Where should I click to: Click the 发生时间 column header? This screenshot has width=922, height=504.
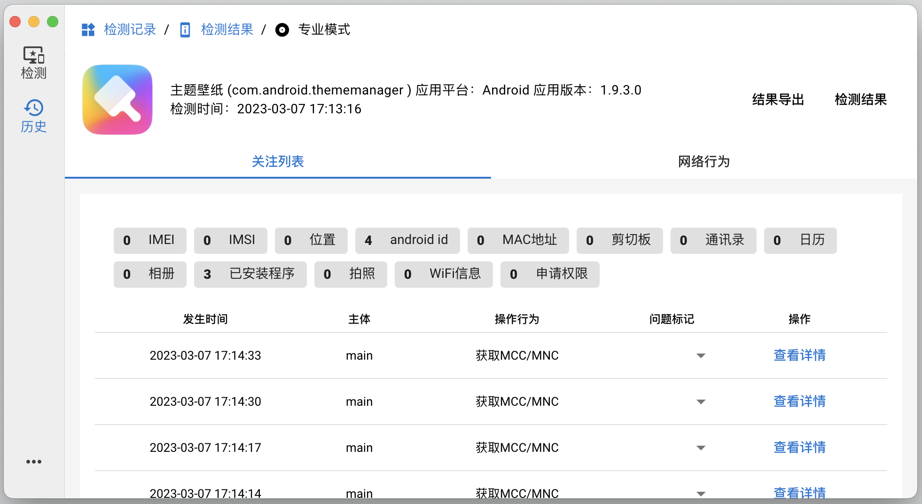[205, 319]
